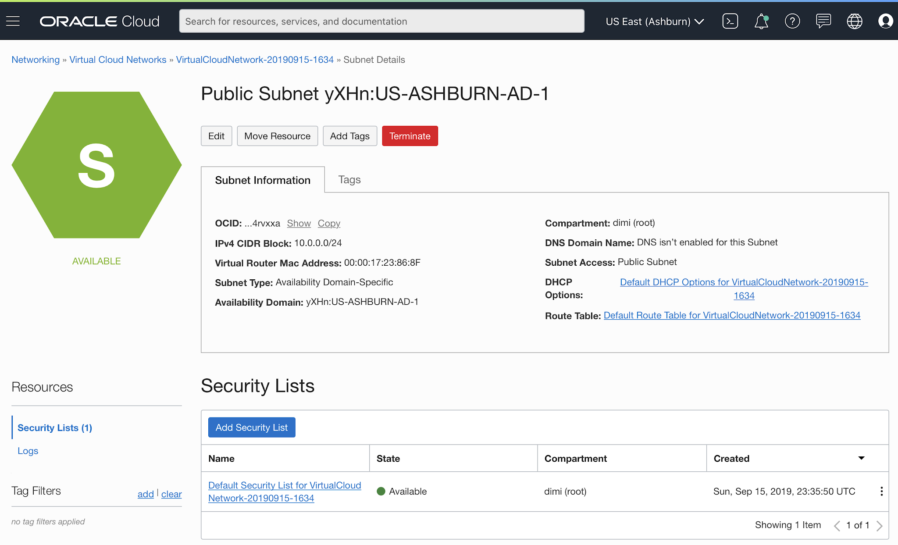Expand the US East (Ashburn) region dropdown

coord(655,21)
